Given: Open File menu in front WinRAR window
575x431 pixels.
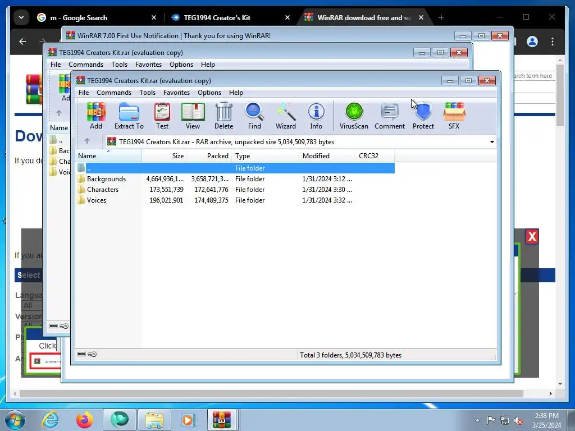Looking at the screenshot, I should tap(84, 93).
